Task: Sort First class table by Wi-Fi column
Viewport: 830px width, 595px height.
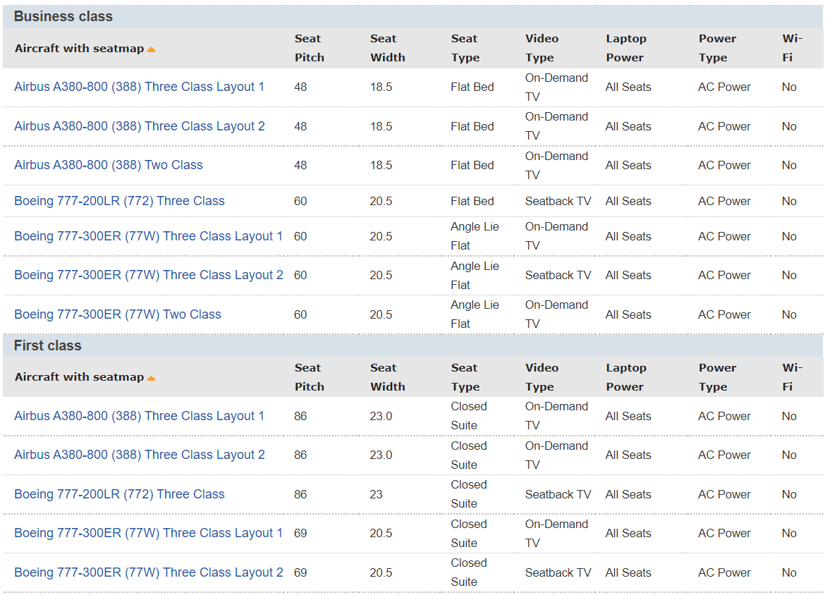Action: pyautogui.click(x=791, y=377)
